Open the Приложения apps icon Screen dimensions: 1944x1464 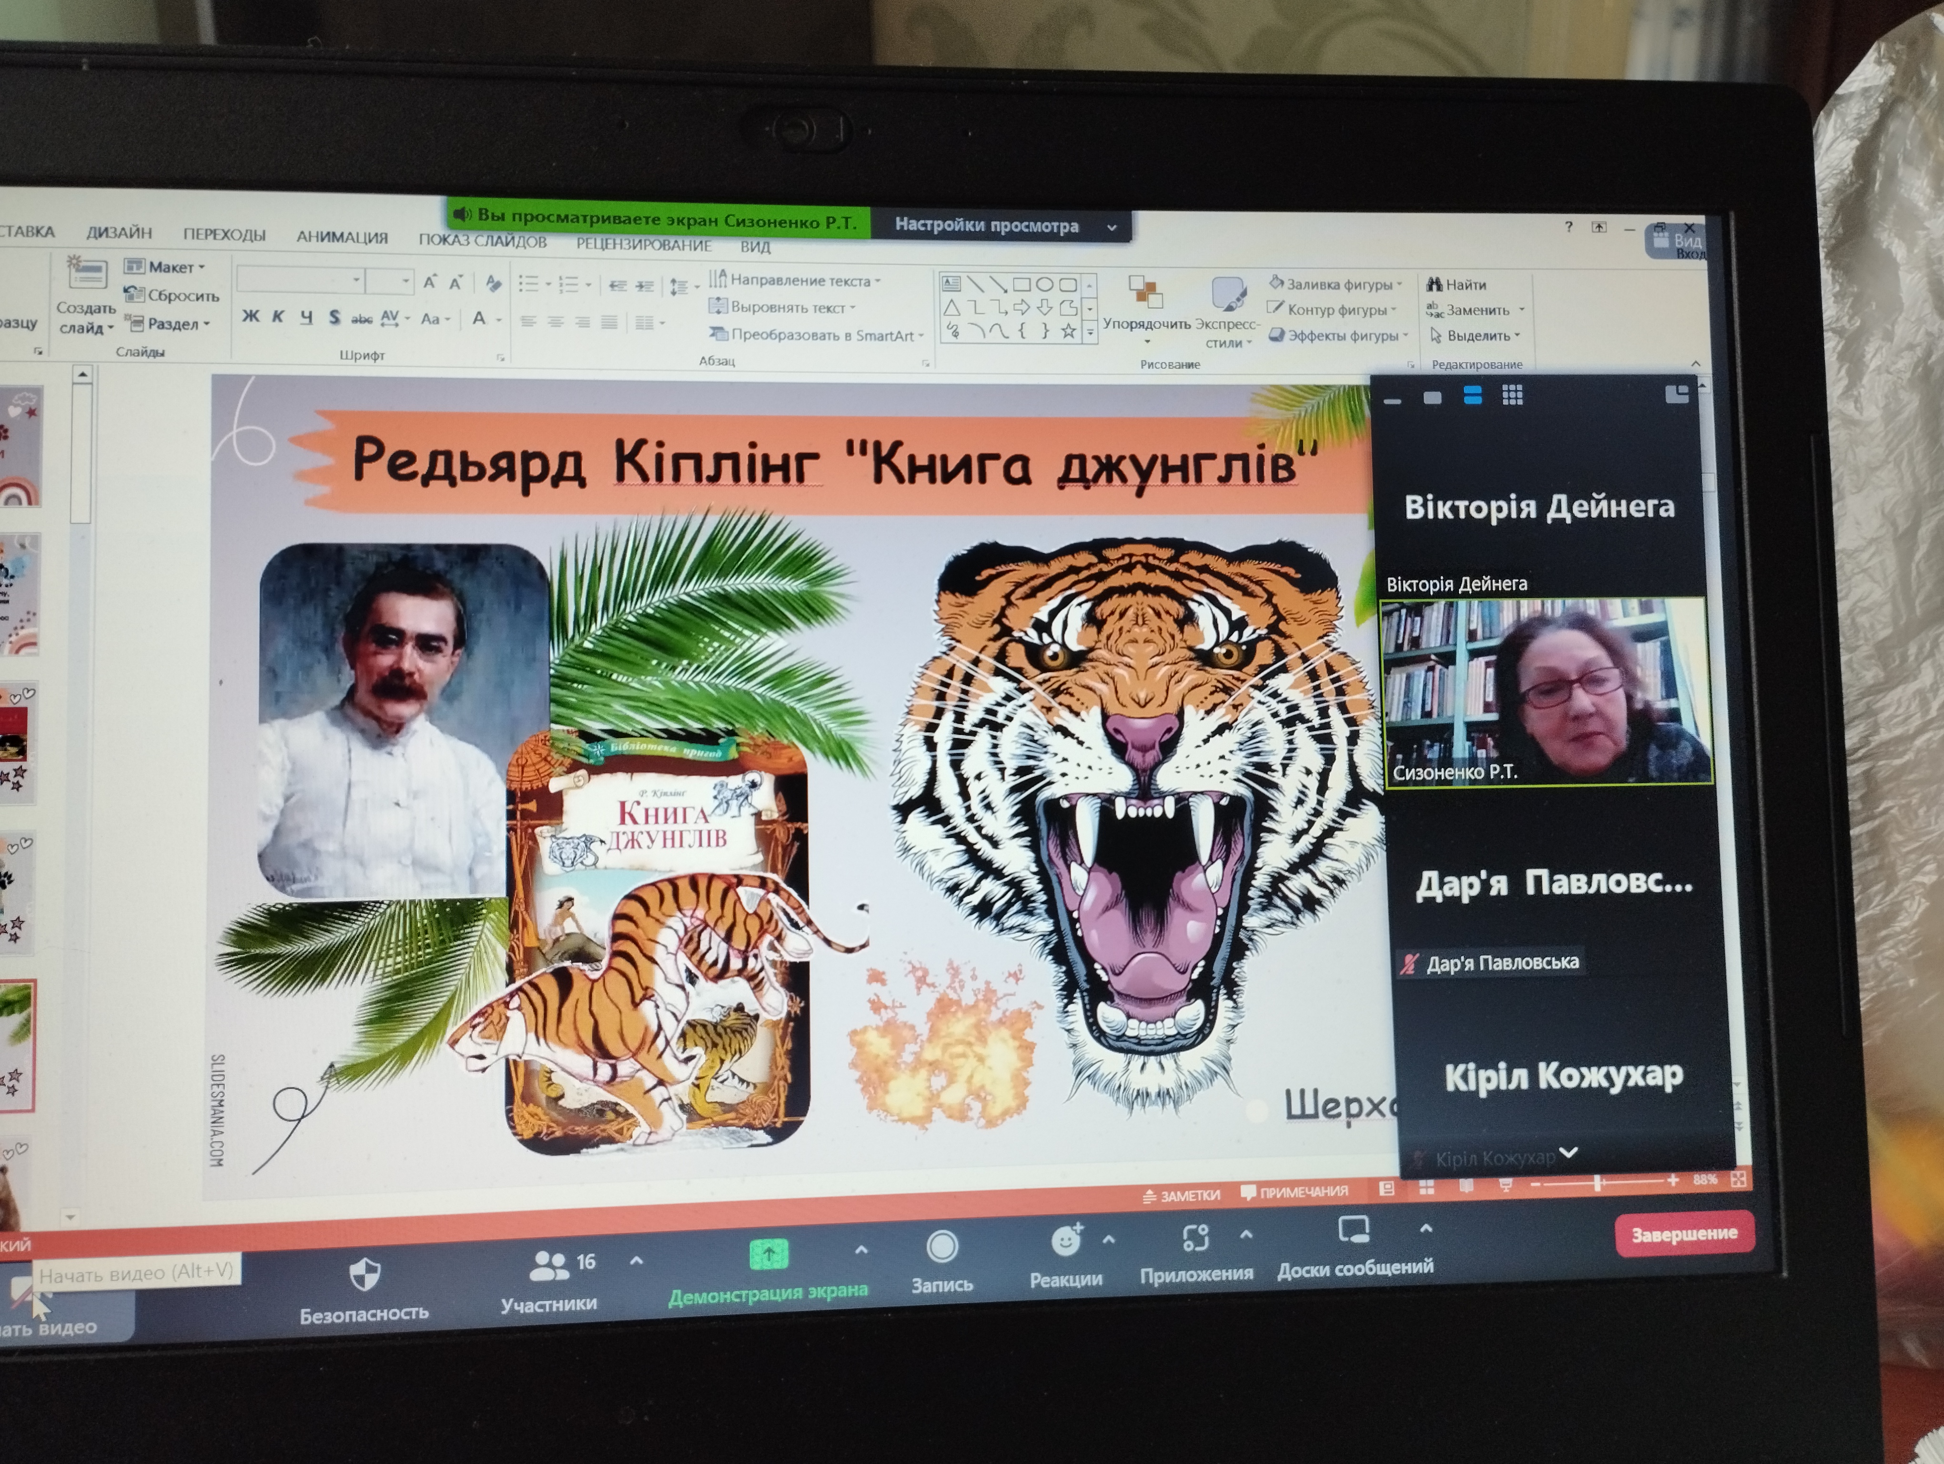[1195, 1237]
